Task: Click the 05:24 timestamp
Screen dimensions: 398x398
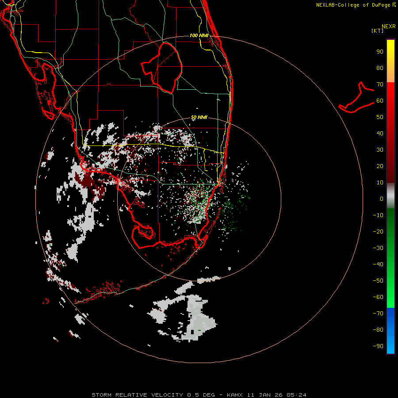Action: coord(296,395)
